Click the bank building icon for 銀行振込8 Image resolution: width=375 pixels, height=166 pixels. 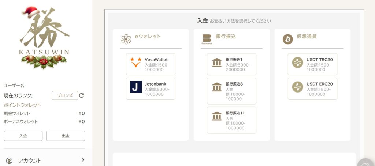coord(217,87)
